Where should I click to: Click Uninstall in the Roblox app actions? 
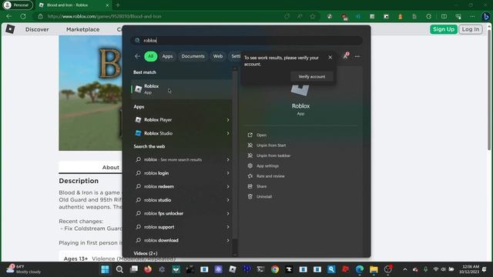pyautogui.click(x=264, y=197)
